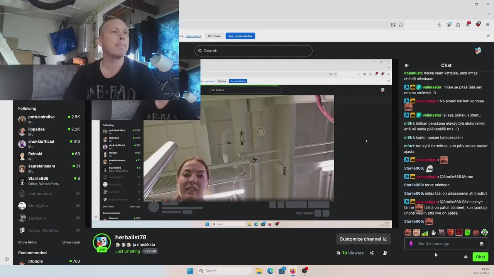Open Starlie666 channel in Following

[49, 181]
